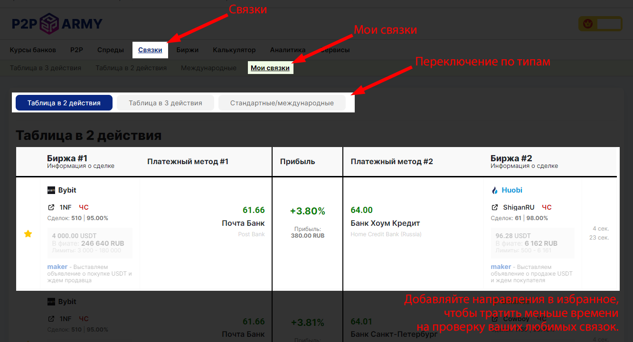This screenshot has width=633, height=342.
Task: Click the 380.00 RUB profit amount
Action: point(308,236)
